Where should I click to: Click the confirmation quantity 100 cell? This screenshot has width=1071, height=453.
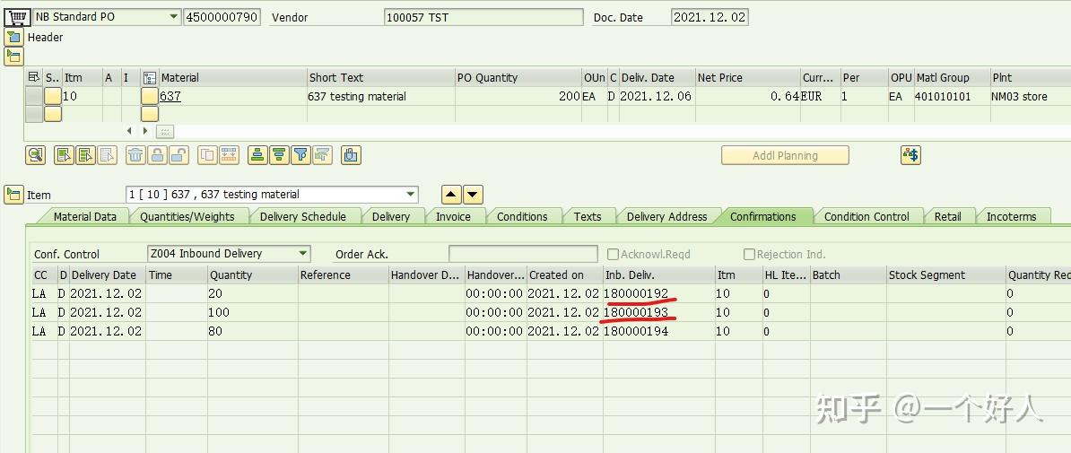(x=253, y=312)
